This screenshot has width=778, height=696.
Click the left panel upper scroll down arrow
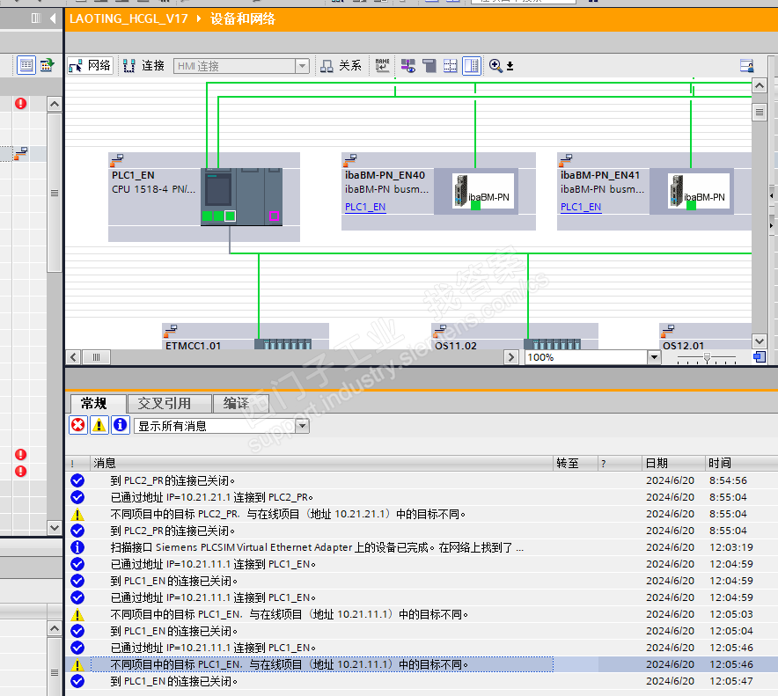pyautogui.click(x=55, y=528)
